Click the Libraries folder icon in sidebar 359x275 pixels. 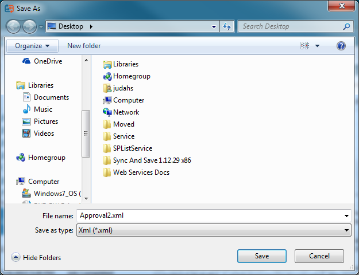coord(21,85)
